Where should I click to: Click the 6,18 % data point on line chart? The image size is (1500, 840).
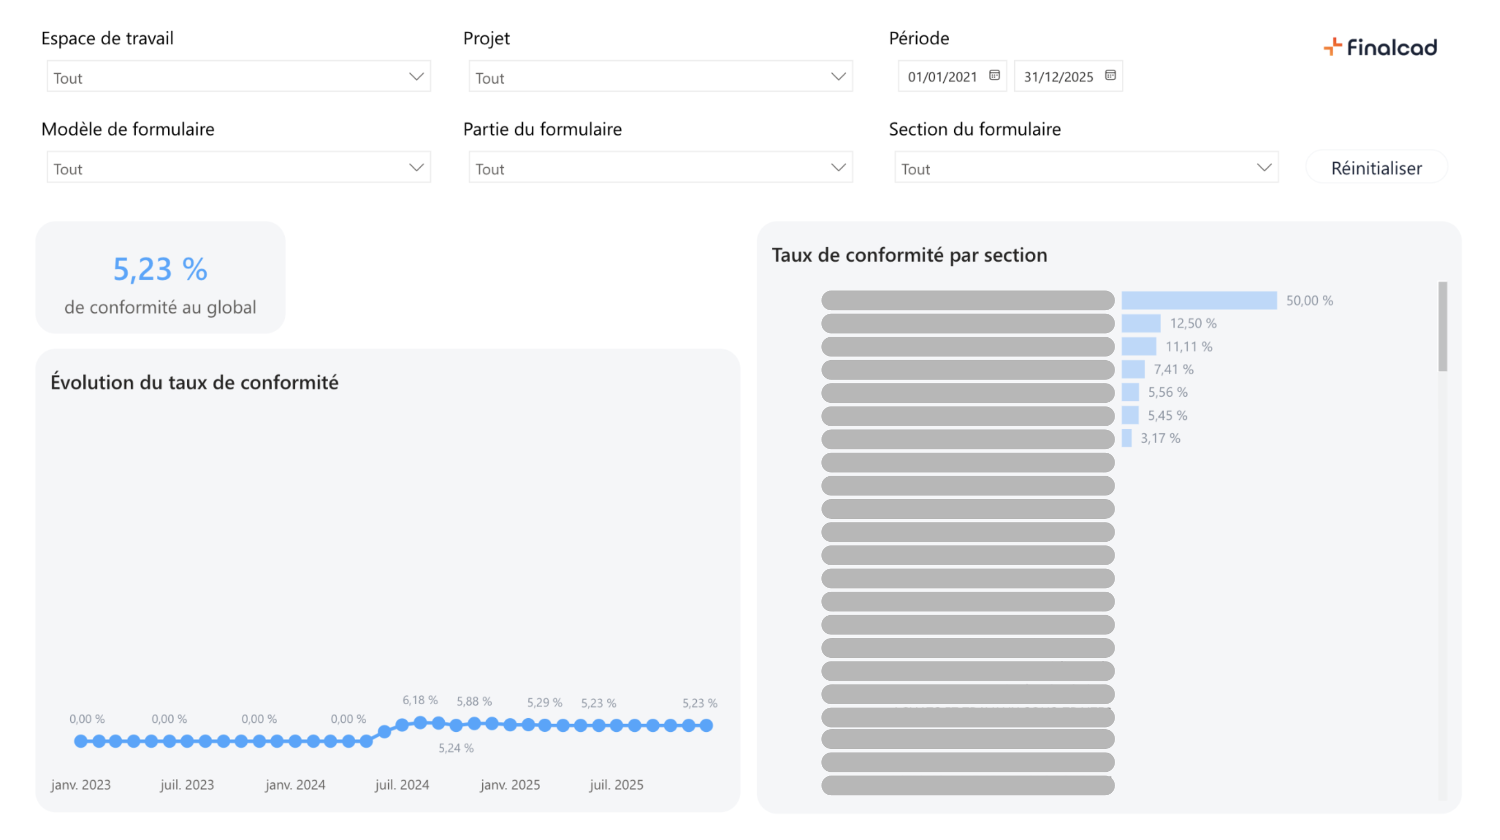pos(420,723)
